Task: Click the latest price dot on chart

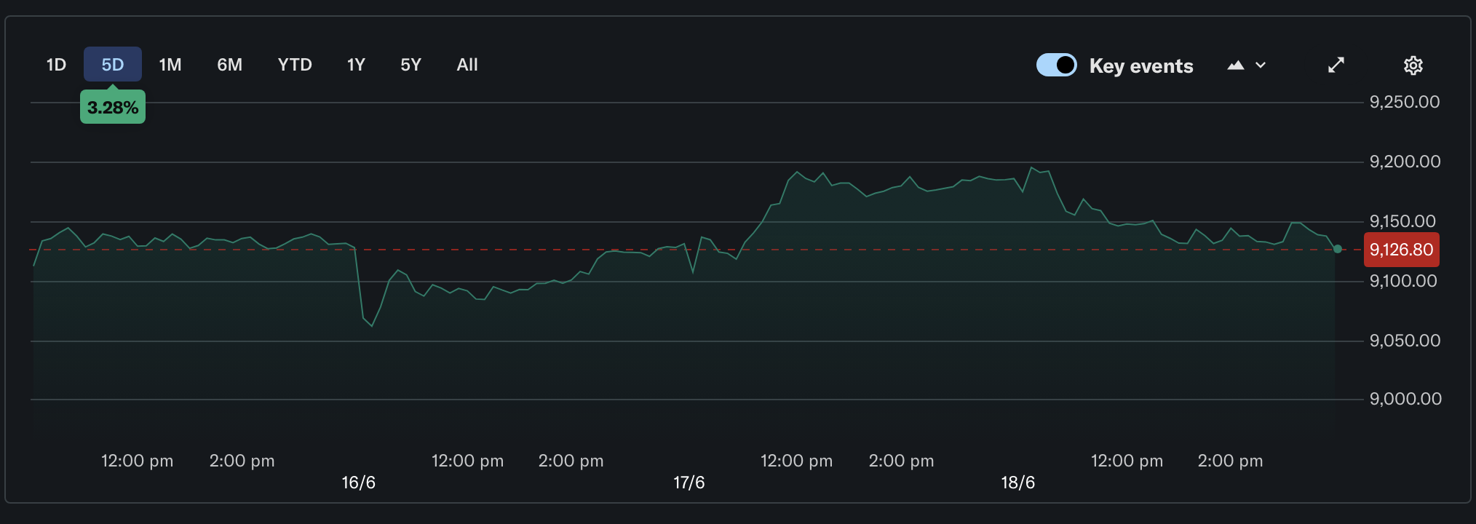Action: pyautogui.click(x=1338, y=249)
